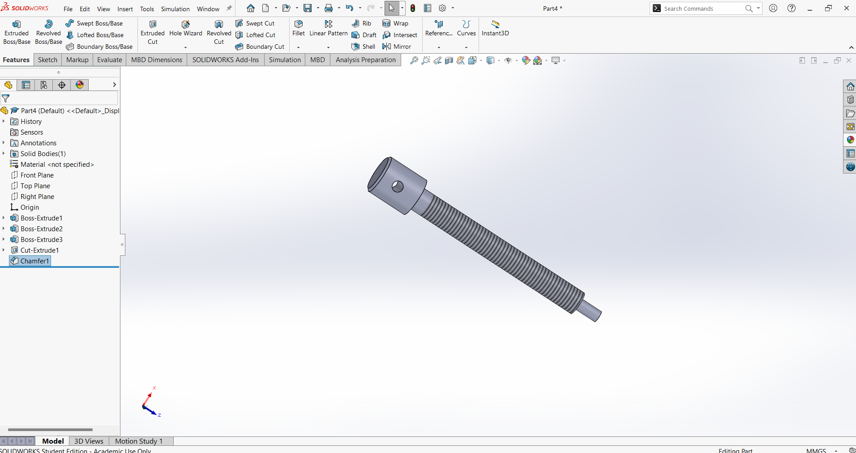
Task: Expand the History folder
Action: point(4,121)
